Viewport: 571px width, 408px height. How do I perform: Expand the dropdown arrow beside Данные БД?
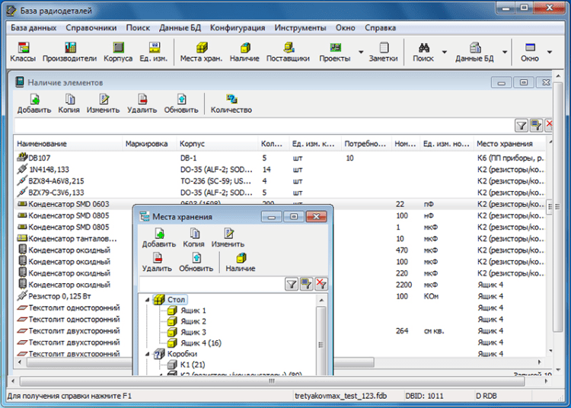click(x=506, y=52)
